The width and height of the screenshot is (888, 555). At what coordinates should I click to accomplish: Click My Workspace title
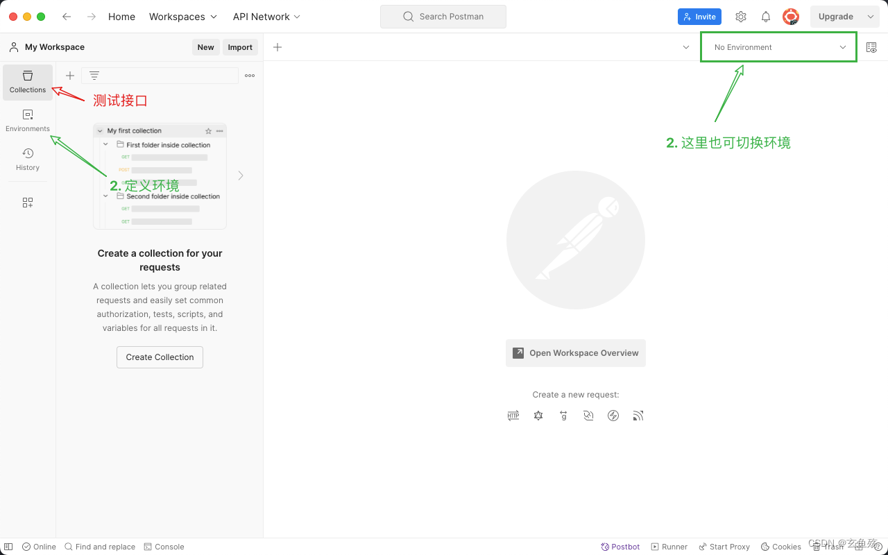pos(55,47)
